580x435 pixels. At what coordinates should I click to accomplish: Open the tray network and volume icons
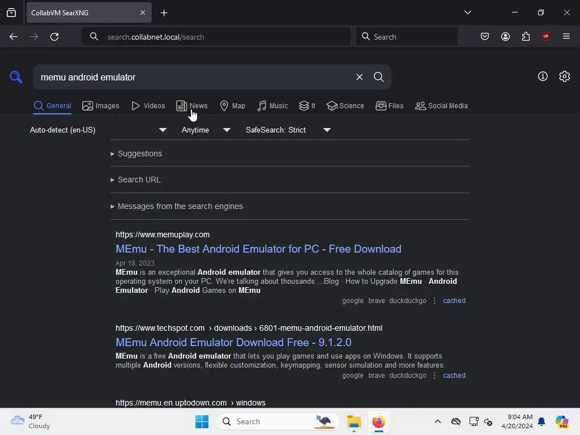[x=480, y=421]
